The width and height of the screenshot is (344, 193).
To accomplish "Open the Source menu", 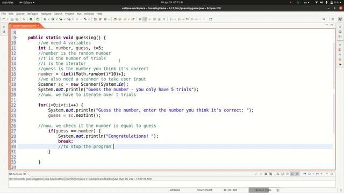I will (x=20, y=14).
